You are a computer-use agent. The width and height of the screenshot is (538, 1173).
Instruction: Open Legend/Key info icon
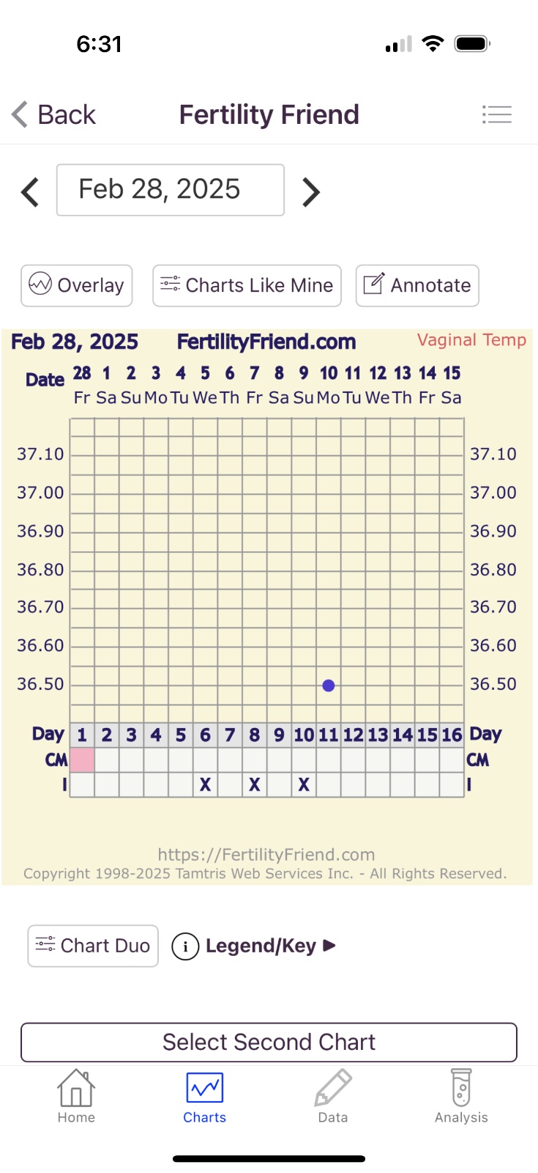click(185, 946)
